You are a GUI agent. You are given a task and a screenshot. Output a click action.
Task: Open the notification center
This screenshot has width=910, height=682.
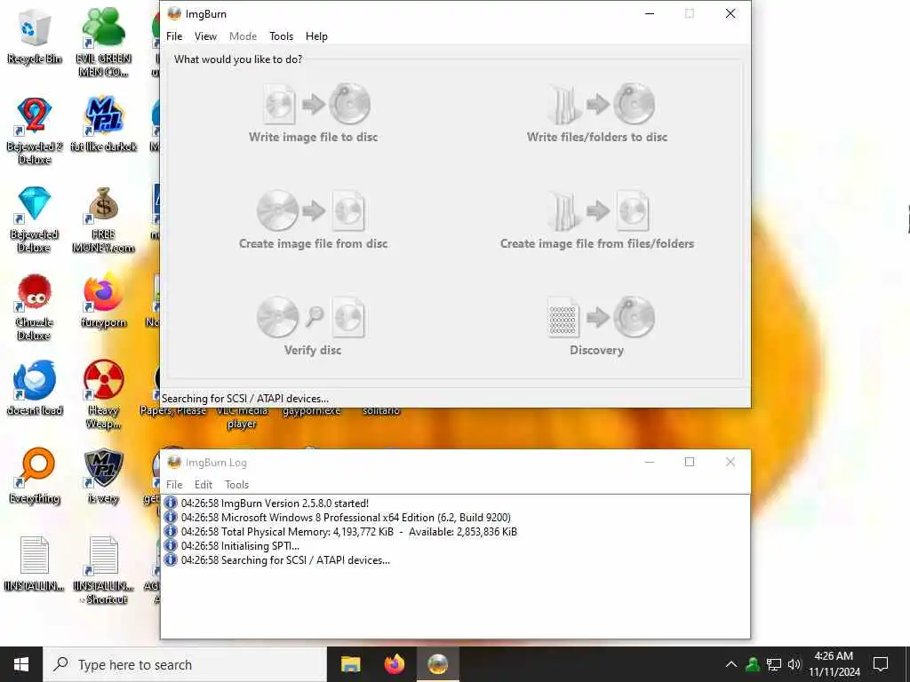881,664
